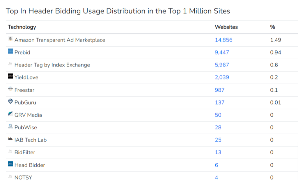Click the Prebid logo icon

(10, 51)
